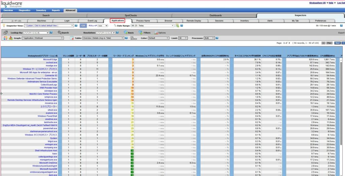Go to last page arrow button
This screenshot has width=345, height=176.
click(343, 43)
